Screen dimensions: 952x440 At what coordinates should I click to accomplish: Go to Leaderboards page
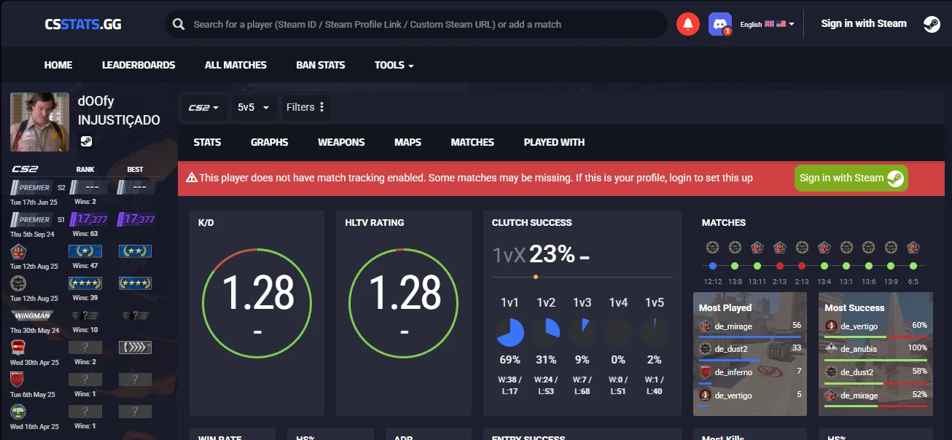(x=138, y=65)
